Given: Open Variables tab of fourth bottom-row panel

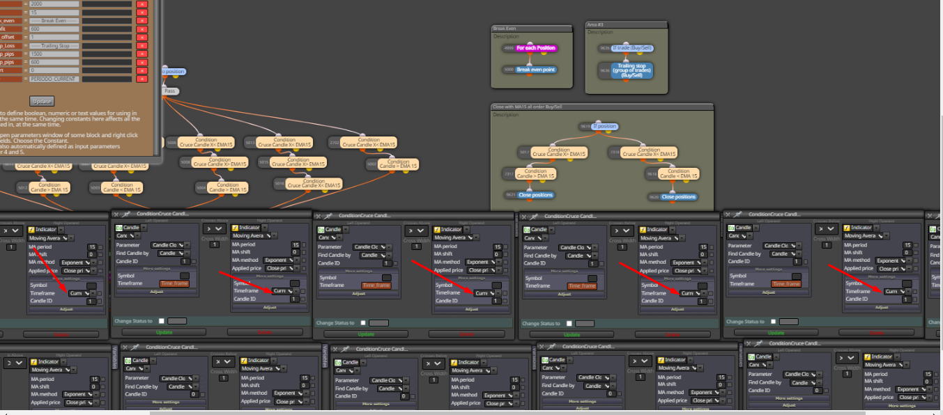Looking at the screenshot, I should [741, 356].
